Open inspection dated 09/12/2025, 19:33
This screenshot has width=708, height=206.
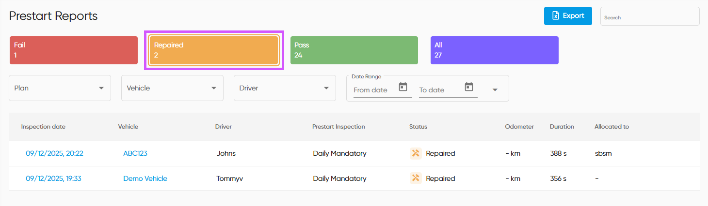pyautogui.click(x=53, y=178)
